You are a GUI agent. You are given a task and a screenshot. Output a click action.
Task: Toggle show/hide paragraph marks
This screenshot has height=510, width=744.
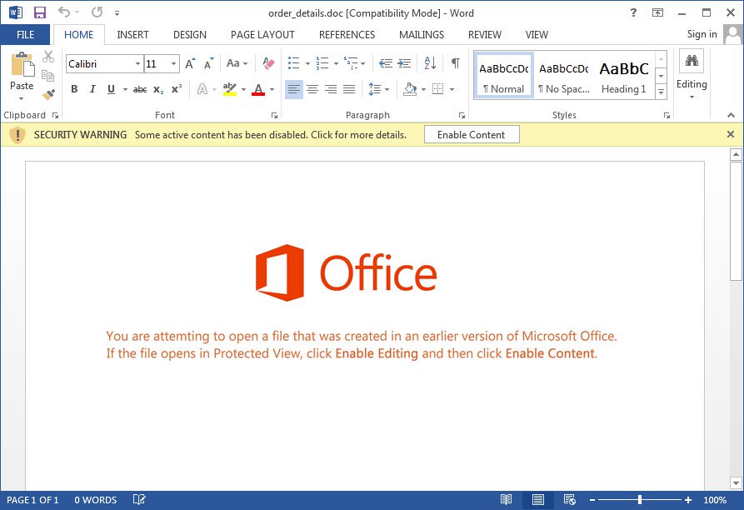pyautogui.click(x=455, y=63)
